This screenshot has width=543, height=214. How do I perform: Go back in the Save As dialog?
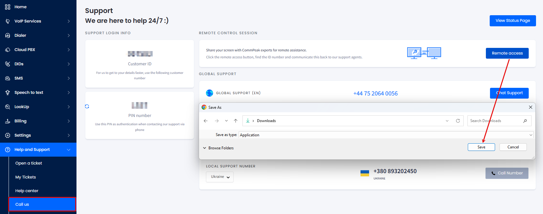tap(206, 121)
